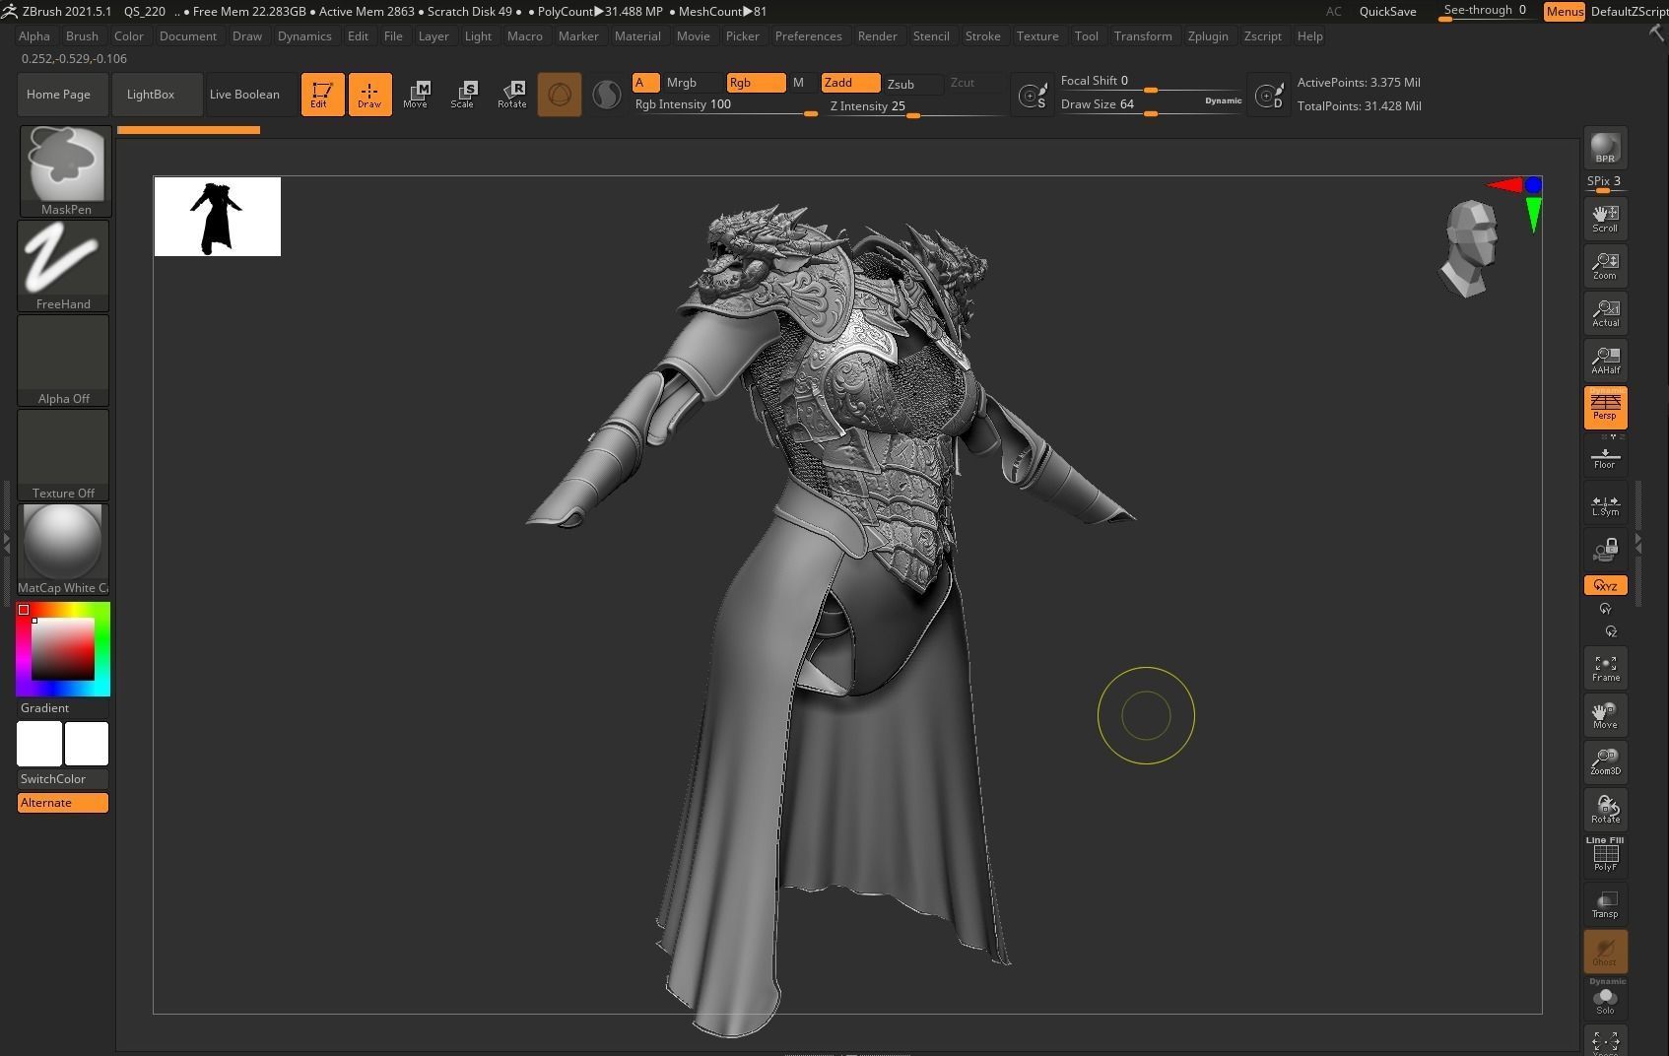Toggle the M material channel
Image resolution: width=1669 pixels, height=1056 pixels.
click(x=799, y=83)
